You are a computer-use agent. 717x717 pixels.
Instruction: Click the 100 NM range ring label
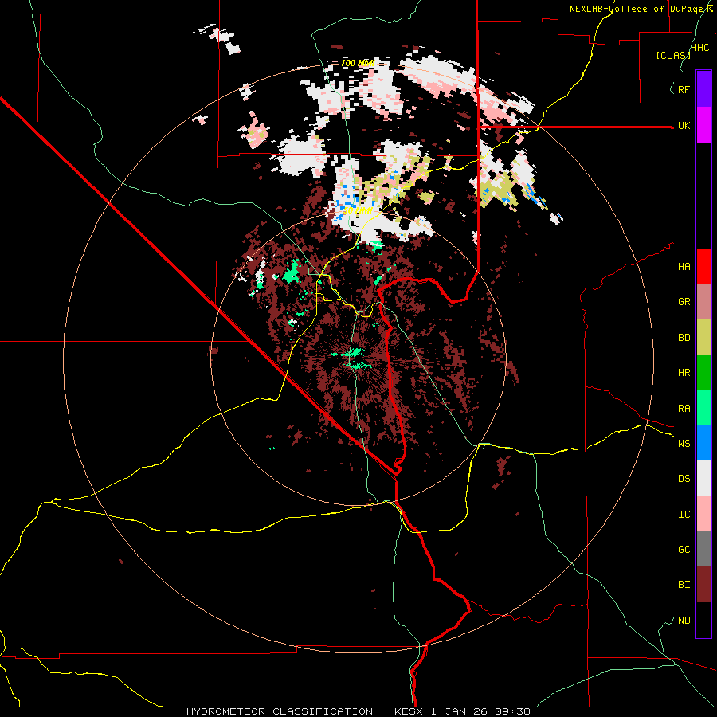click(358, 63)
